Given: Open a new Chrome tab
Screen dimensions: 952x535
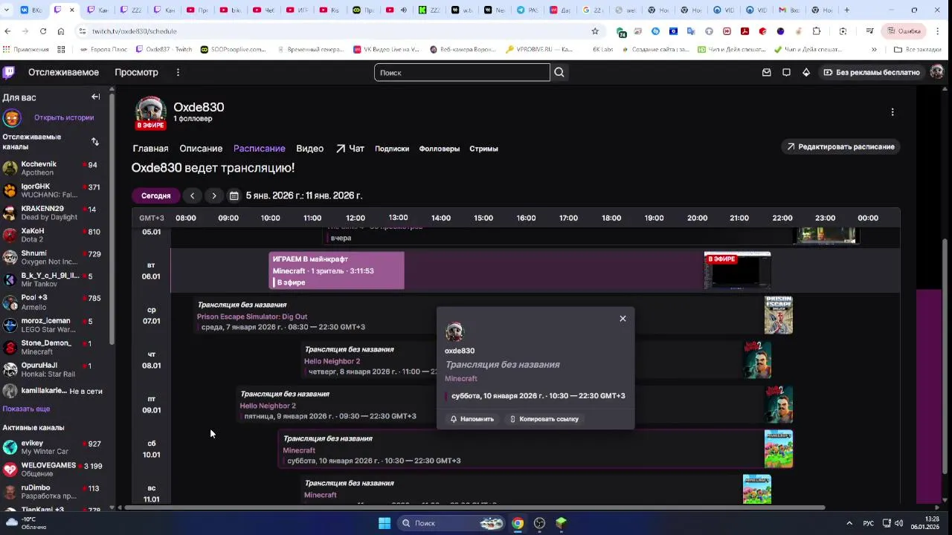Looking at the screenshot, I should (846, 10).
